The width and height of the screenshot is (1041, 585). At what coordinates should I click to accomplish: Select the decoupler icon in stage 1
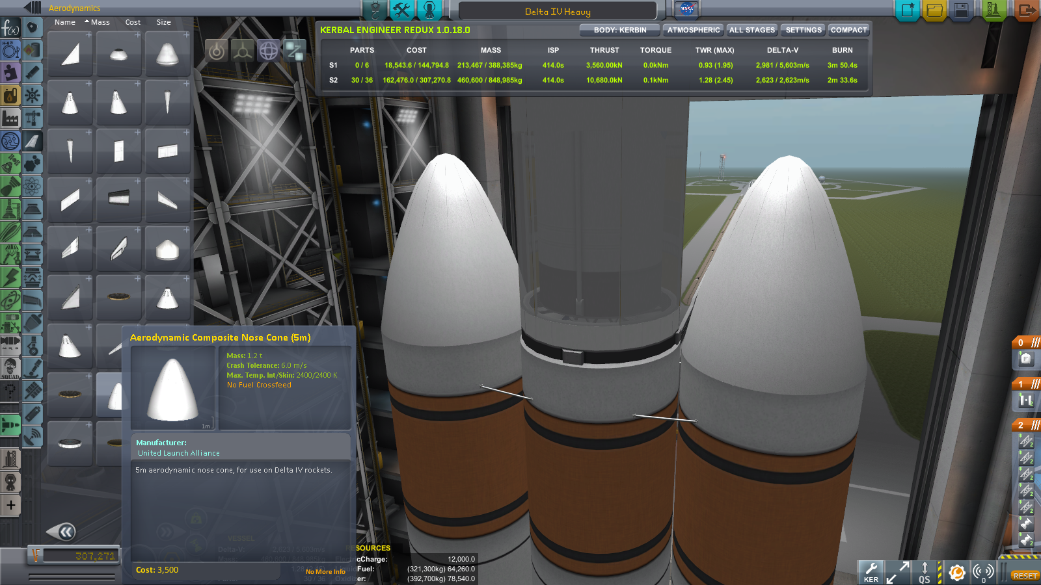pyautogui.click(x=1026, y=400)
